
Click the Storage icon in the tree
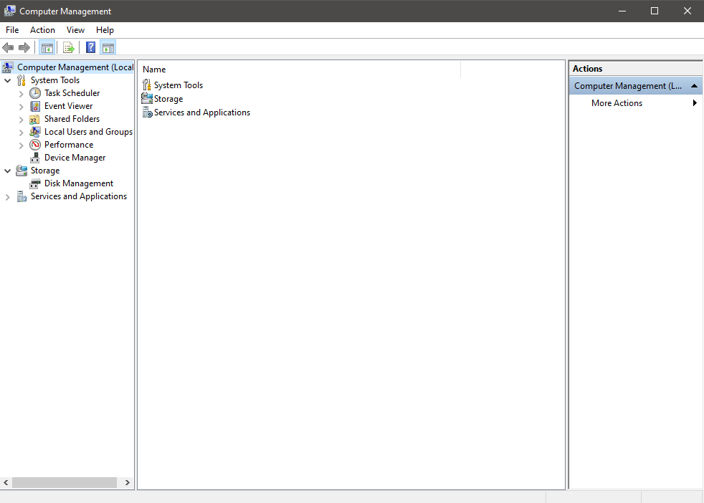[x=22, y=171]
